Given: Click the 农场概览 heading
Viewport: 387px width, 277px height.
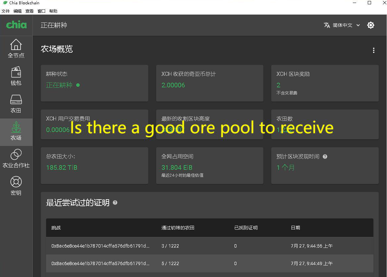Looking at the screenshot, I should tap(57, 49).
